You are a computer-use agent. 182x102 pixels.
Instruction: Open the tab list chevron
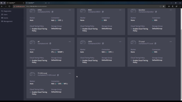pos(49,3)
